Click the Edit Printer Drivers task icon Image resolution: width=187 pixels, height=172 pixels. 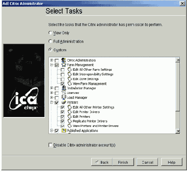(x=70, y=112)
